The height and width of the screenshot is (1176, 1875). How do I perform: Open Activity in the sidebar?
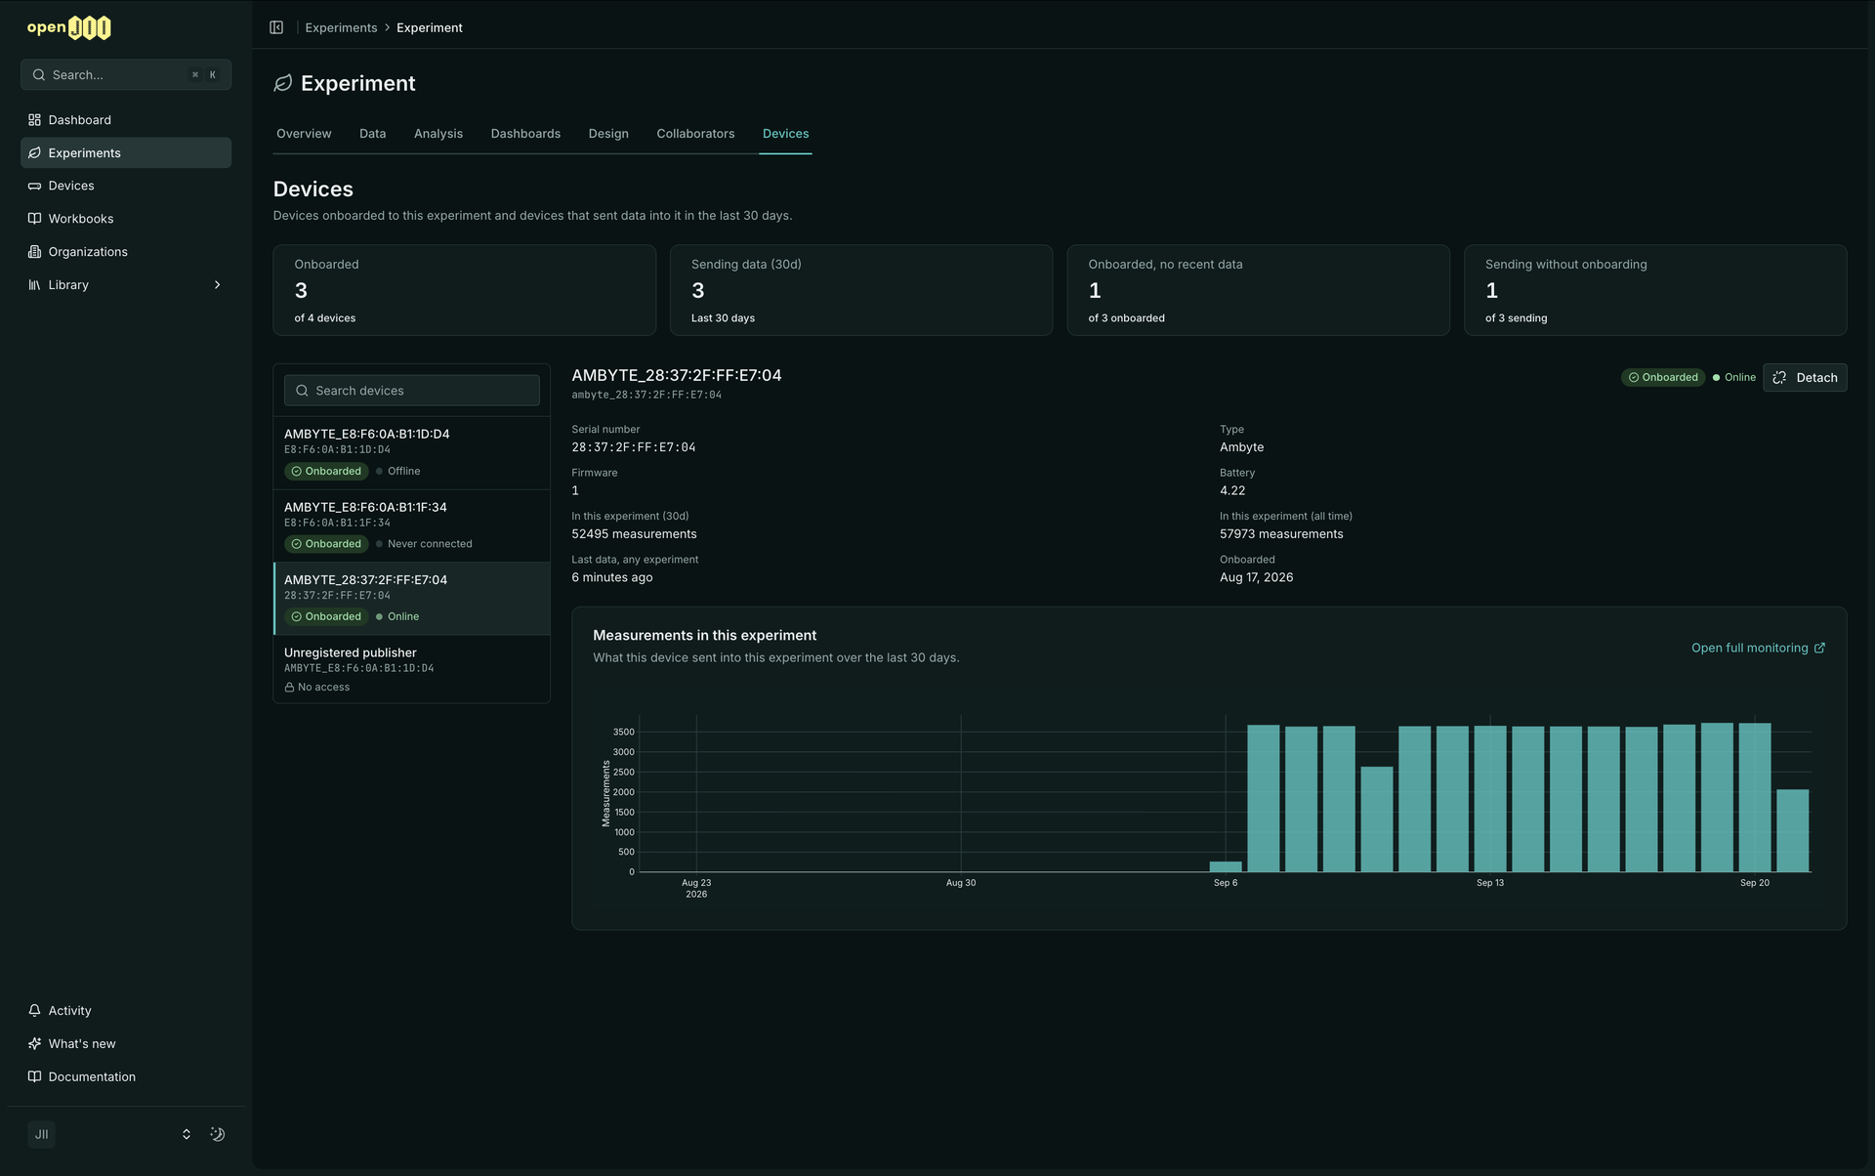click(x=126, y=1011)
